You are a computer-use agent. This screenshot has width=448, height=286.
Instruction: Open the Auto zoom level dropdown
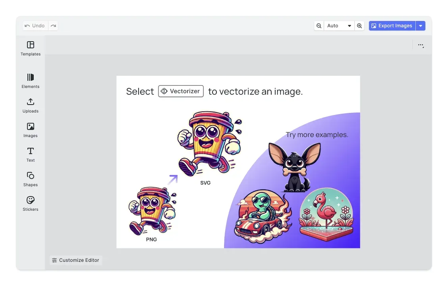339,26
